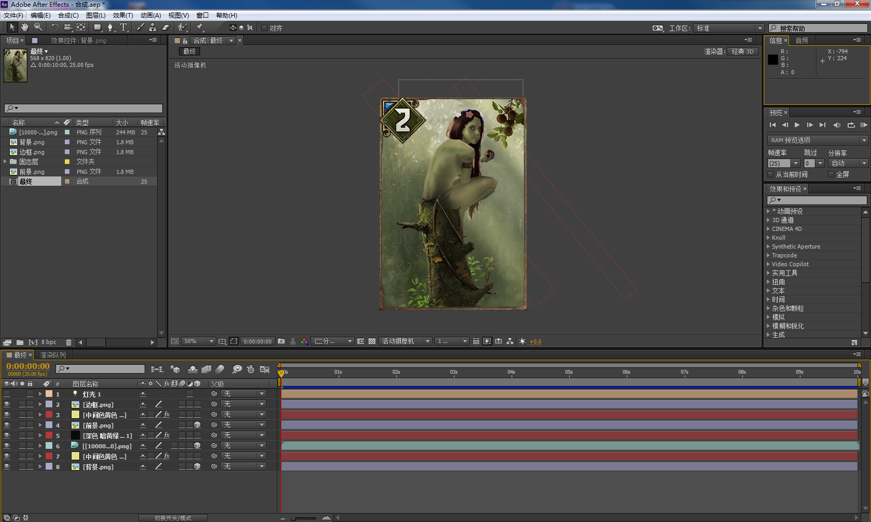
Task: Select the Rotation tool
Action: [54, 27]
